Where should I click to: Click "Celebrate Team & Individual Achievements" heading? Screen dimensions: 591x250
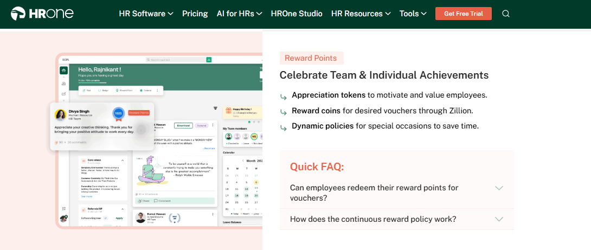[x=384, y=75]
